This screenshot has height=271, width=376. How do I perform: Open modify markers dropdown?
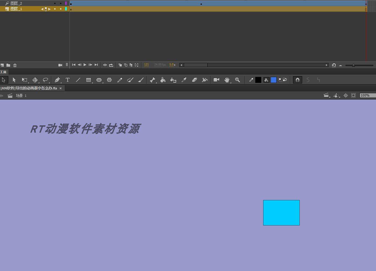coord(137,65)
